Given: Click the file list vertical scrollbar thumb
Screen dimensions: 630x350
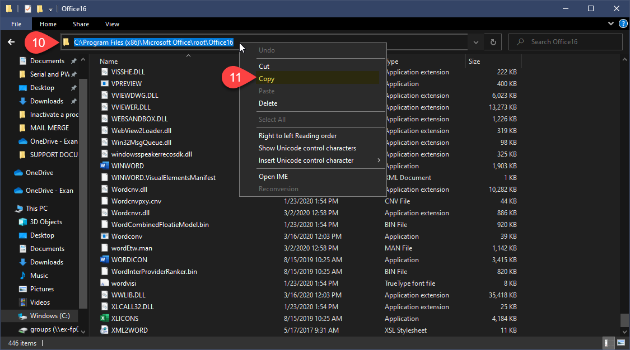Looking at the screenshot, I should coord(624,320).
